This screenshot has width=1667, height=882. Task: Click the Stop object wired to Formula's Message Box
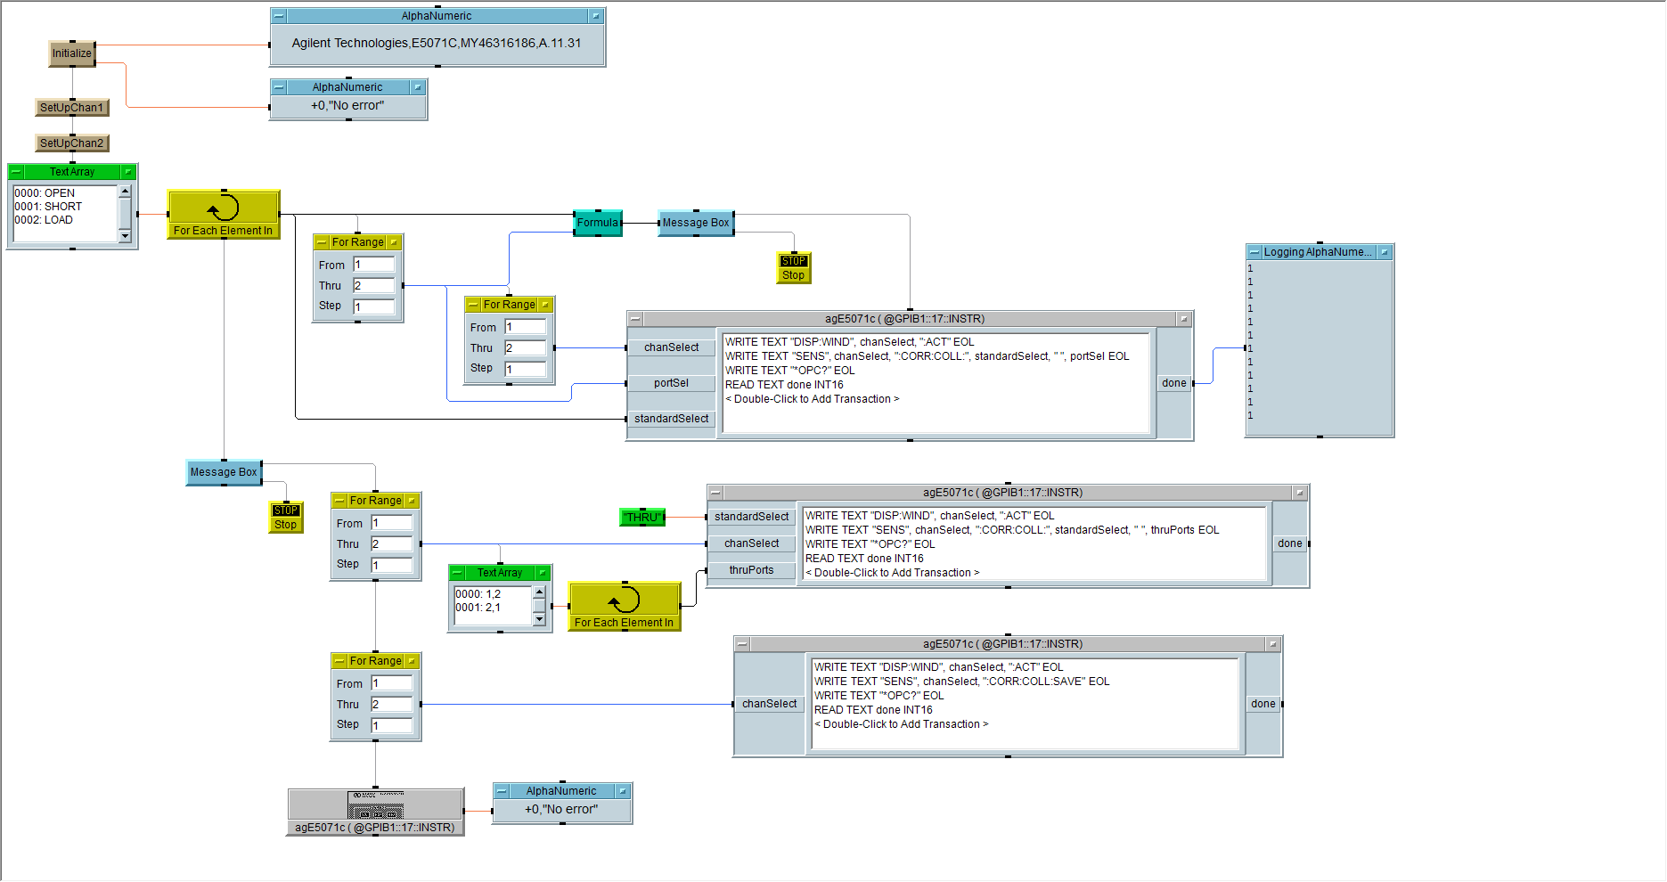793,268
